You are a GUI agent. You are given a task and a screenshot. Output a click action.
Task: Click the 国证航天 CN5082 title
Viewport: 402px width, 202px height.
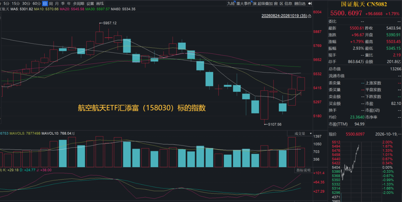[364, 4]
